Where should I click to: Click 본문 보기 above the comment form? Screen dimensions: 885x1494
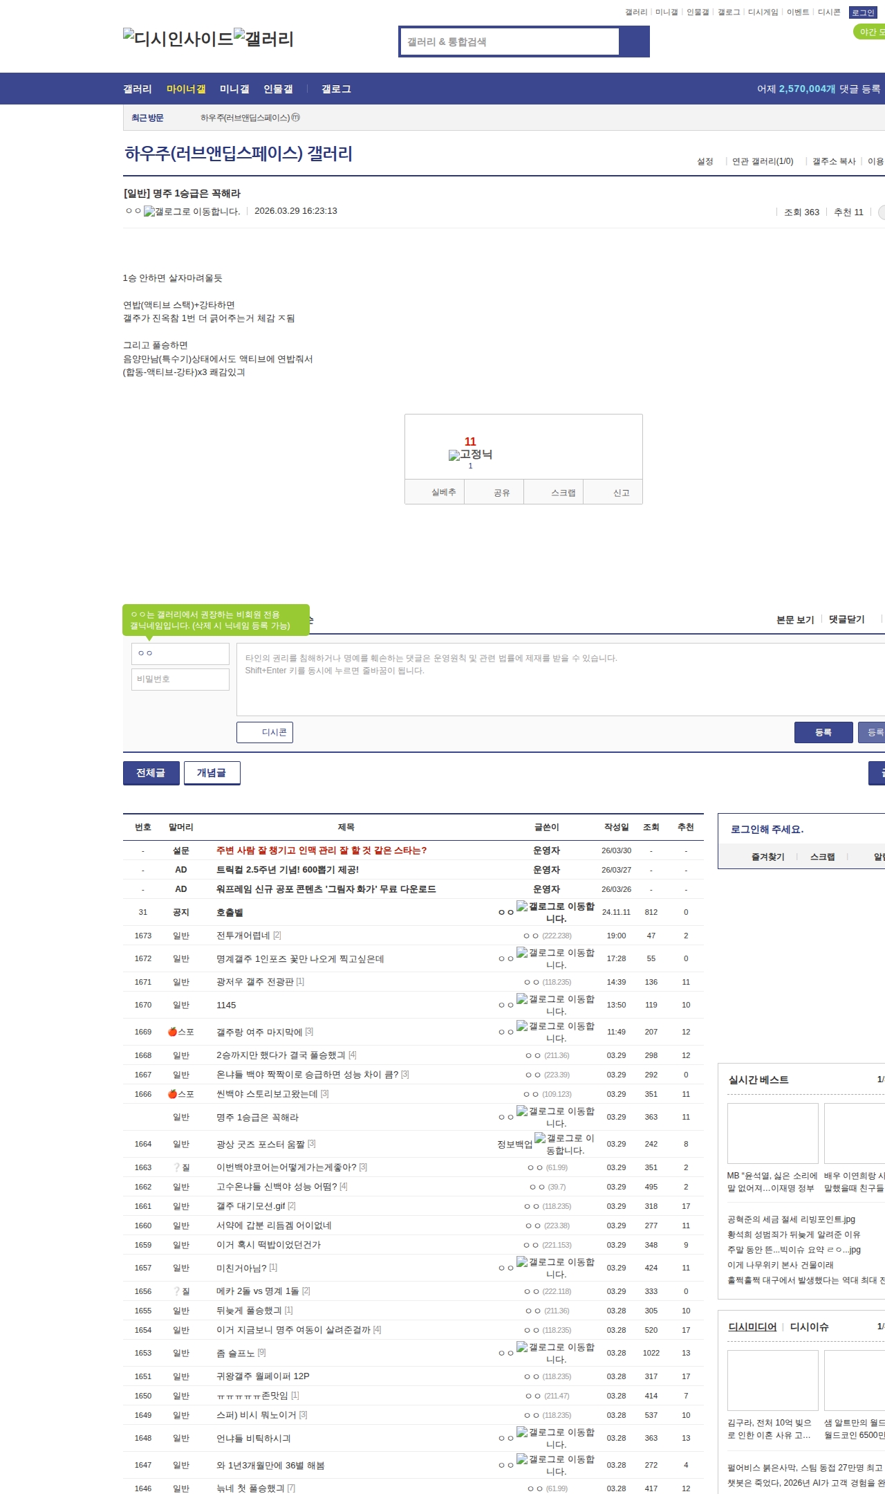point(795,619)
